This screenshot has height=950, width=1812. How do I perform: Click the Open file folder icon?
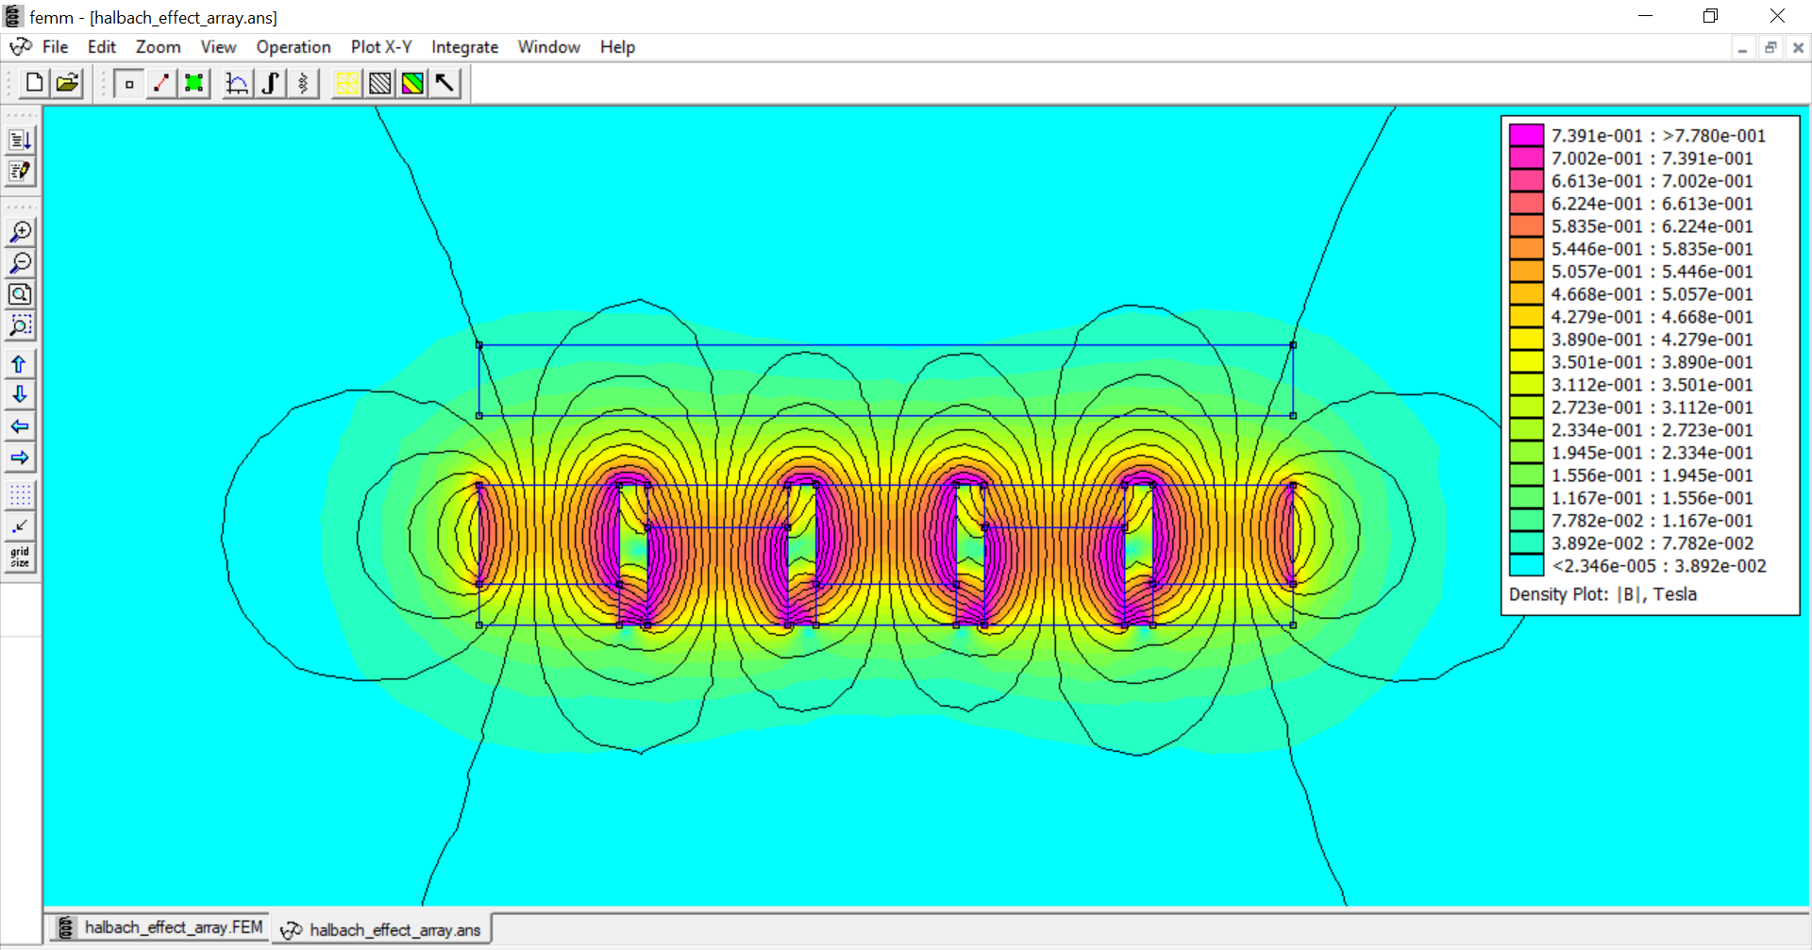[67, 83]
